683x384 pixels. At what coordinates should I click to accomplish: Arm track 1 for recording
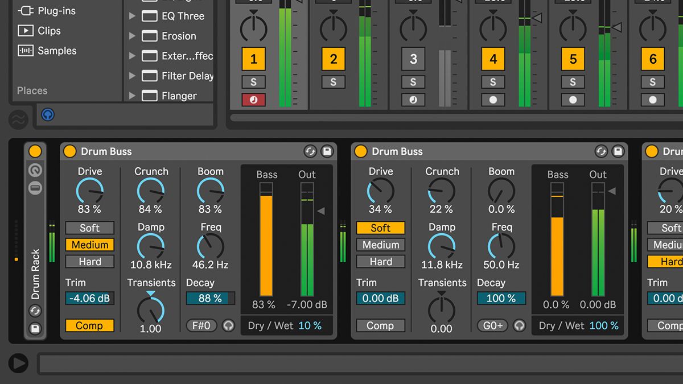coord(253,100)
